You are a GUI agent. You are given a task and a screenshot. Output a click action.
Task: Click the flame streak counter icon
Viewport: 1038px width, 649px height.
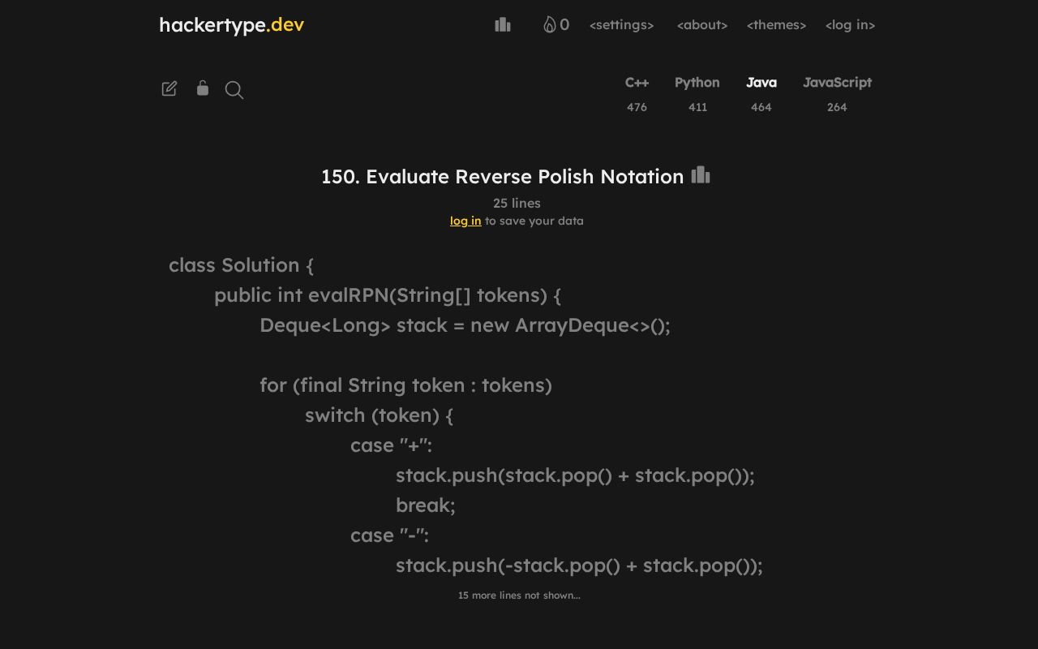(x=550, y=25)
